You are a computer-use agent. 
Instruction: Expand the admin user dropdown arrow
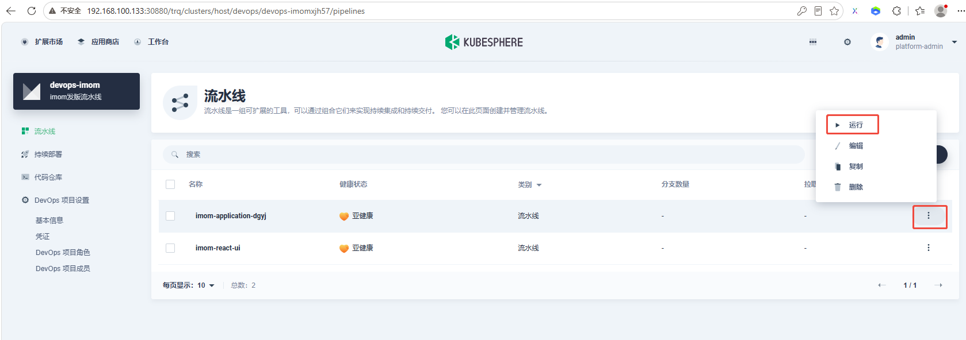click(954, 42)
